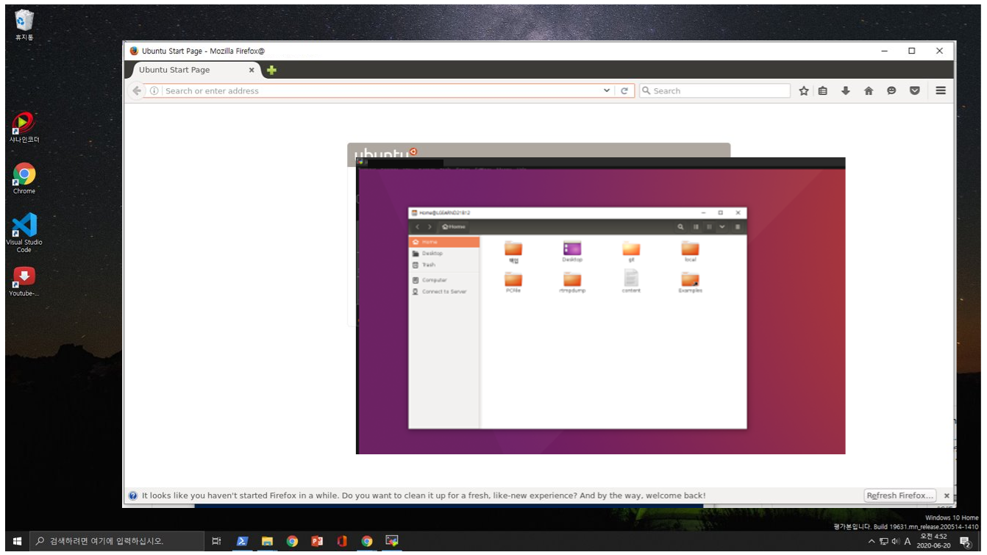Viewport: 987px width, 555px height.
Task: Click the Files window back arrow
Action: tap(417, 227)
